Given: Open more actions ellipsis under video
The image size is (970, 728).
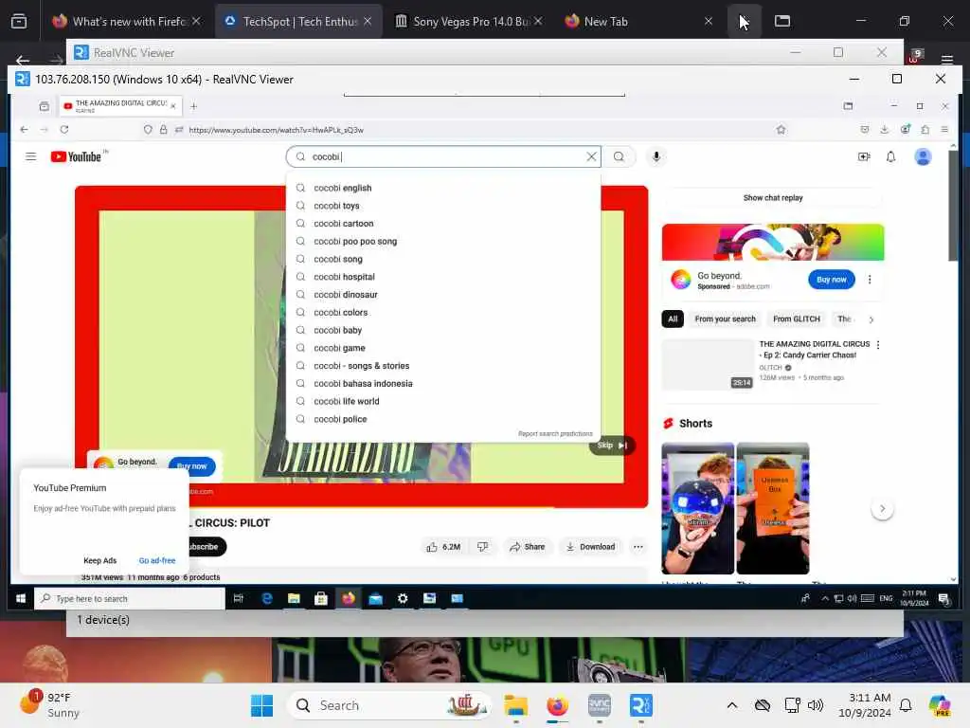Looking at the screenshot, I should (x=638, y=547).
